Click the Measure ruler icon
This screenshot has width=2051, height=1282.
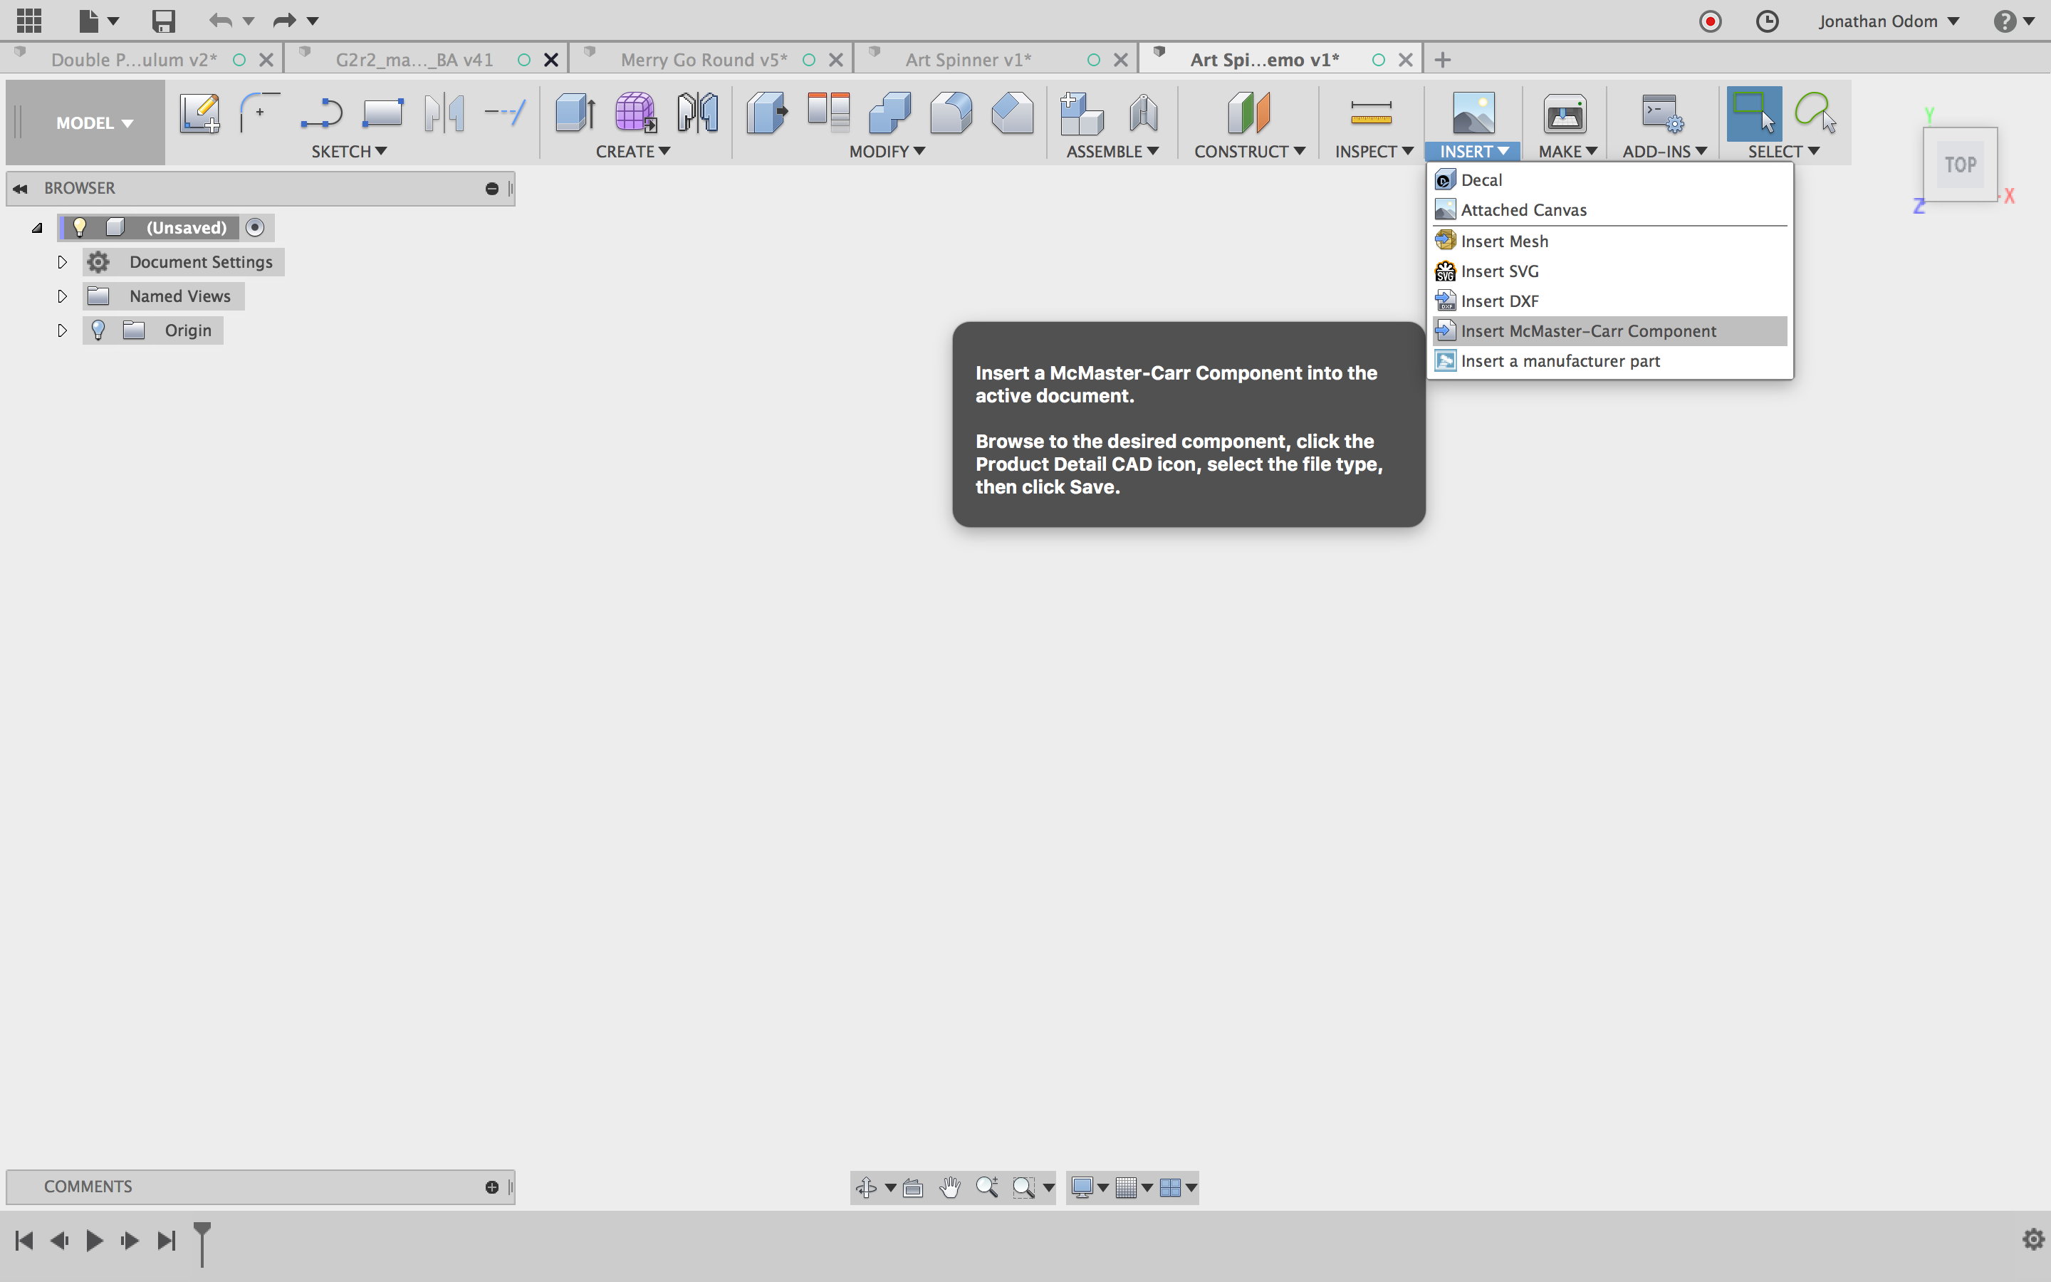point(1370,113)
